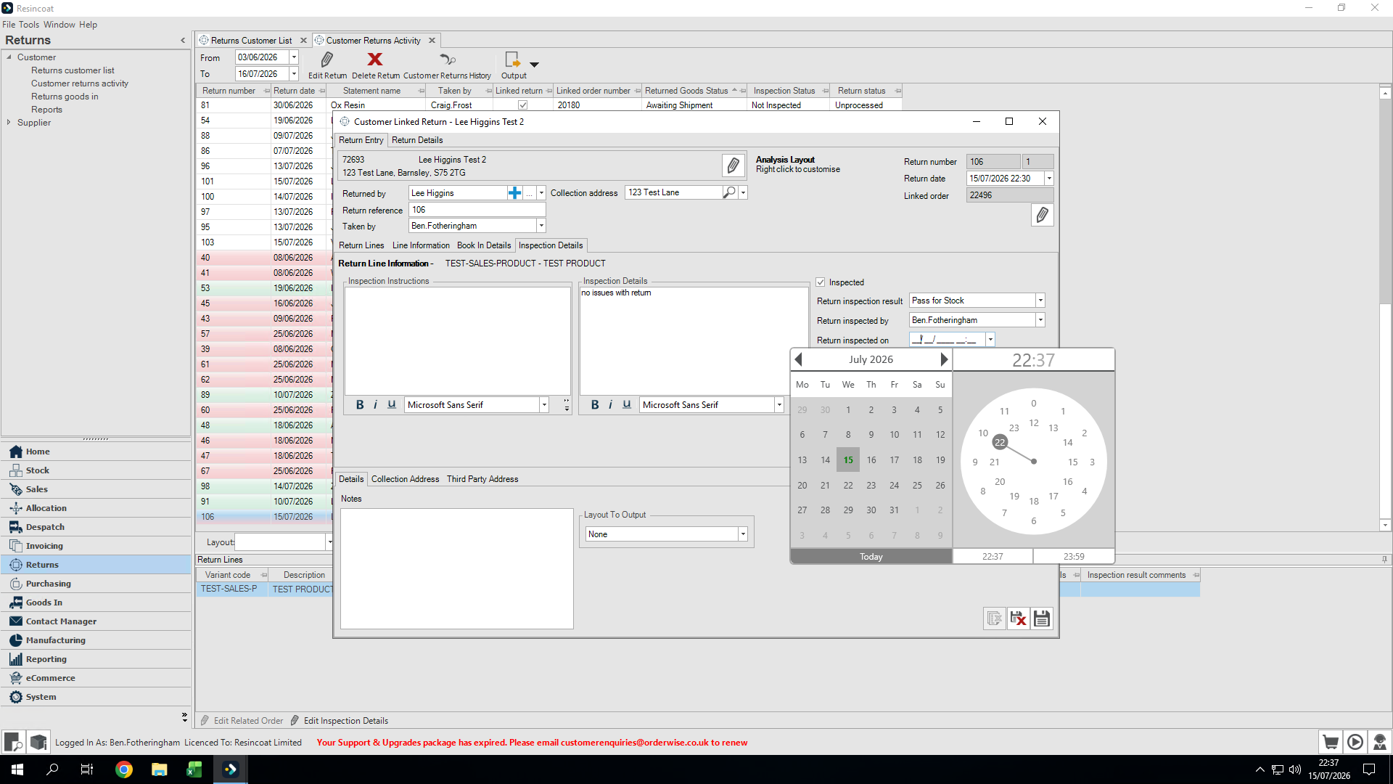Switch to Book In Details tab
Image resolution: width=1393 pixels, height=784 pixels.
click(x=484, y=245)
